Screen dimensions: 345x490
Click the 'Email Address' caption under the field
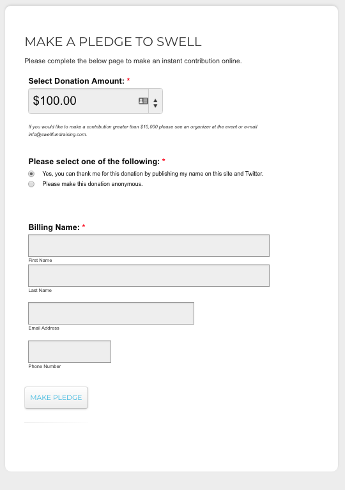click(43, 328)
